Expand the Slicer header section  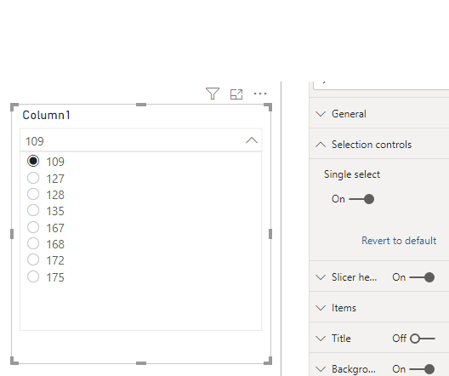click(321, 277)
